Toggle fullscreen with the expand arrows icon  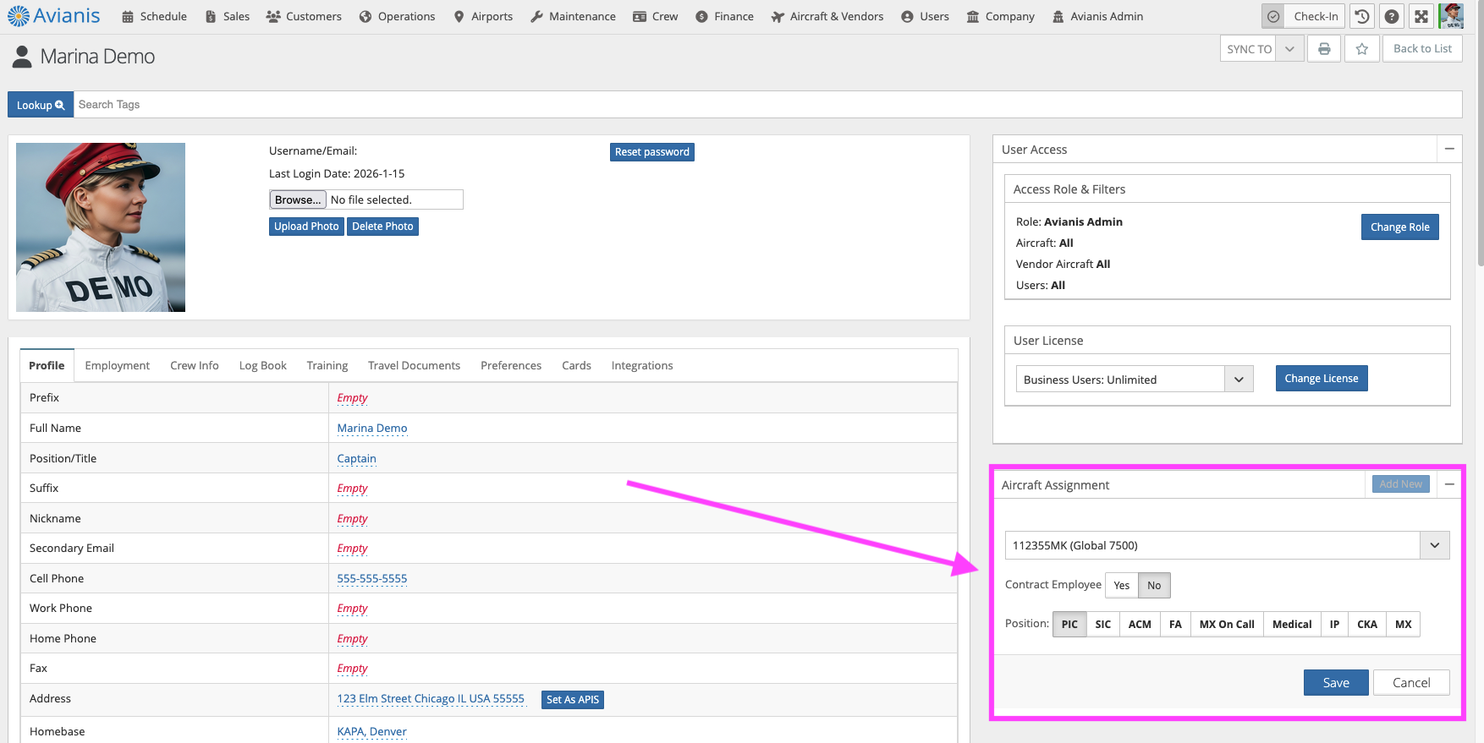click(1421, 16)
